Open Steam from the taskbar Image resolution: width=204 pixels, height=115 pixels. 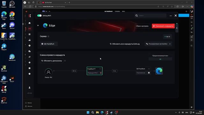[x=111, y=112]
